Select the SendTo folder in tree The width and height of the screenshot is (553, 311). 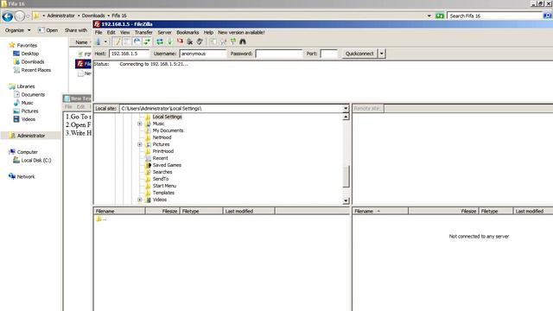[x=161, y=179]
